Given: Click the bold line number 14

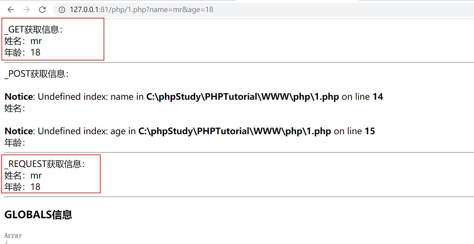Looking at the screenshot, I should pyautogui.click(x=378, y=97).
